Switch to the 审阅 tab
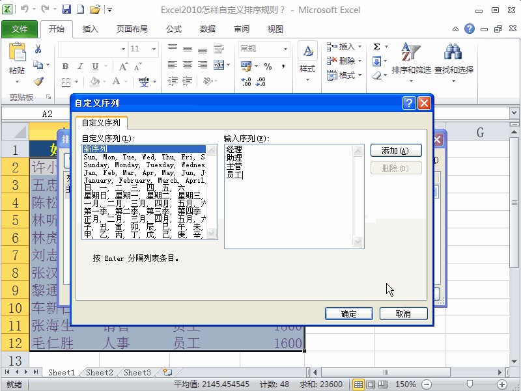 click(242, 29)
